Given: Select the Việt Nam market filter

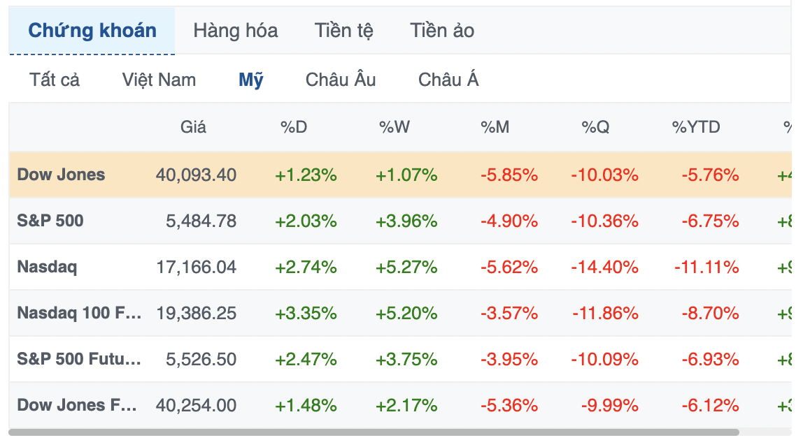Looking at the screenshot, I should click(x=159, y=80).
